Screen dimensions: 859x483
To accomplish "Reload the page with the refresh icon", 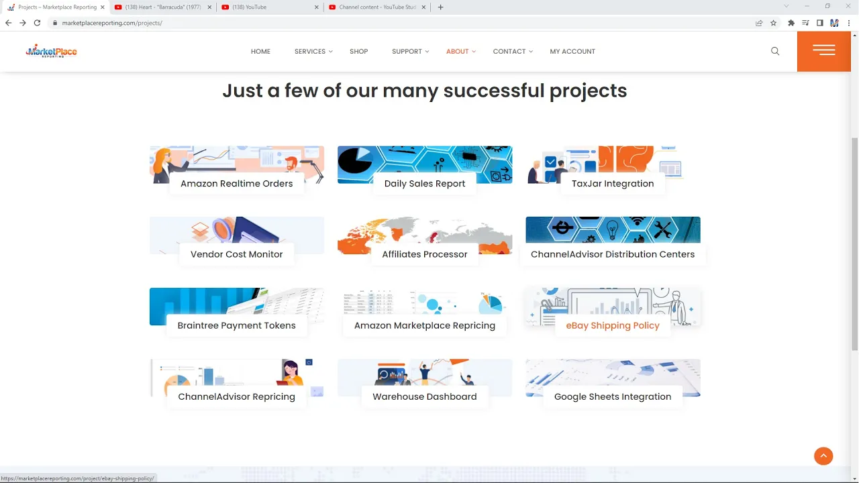I will pyautogui.click(x=37, y=23).
